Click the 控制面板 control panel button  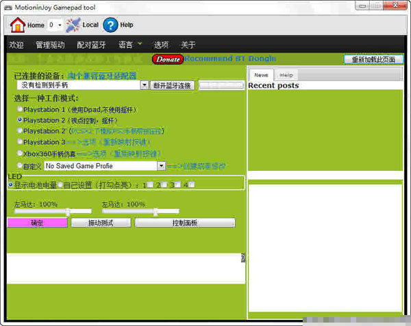(185, 223)
